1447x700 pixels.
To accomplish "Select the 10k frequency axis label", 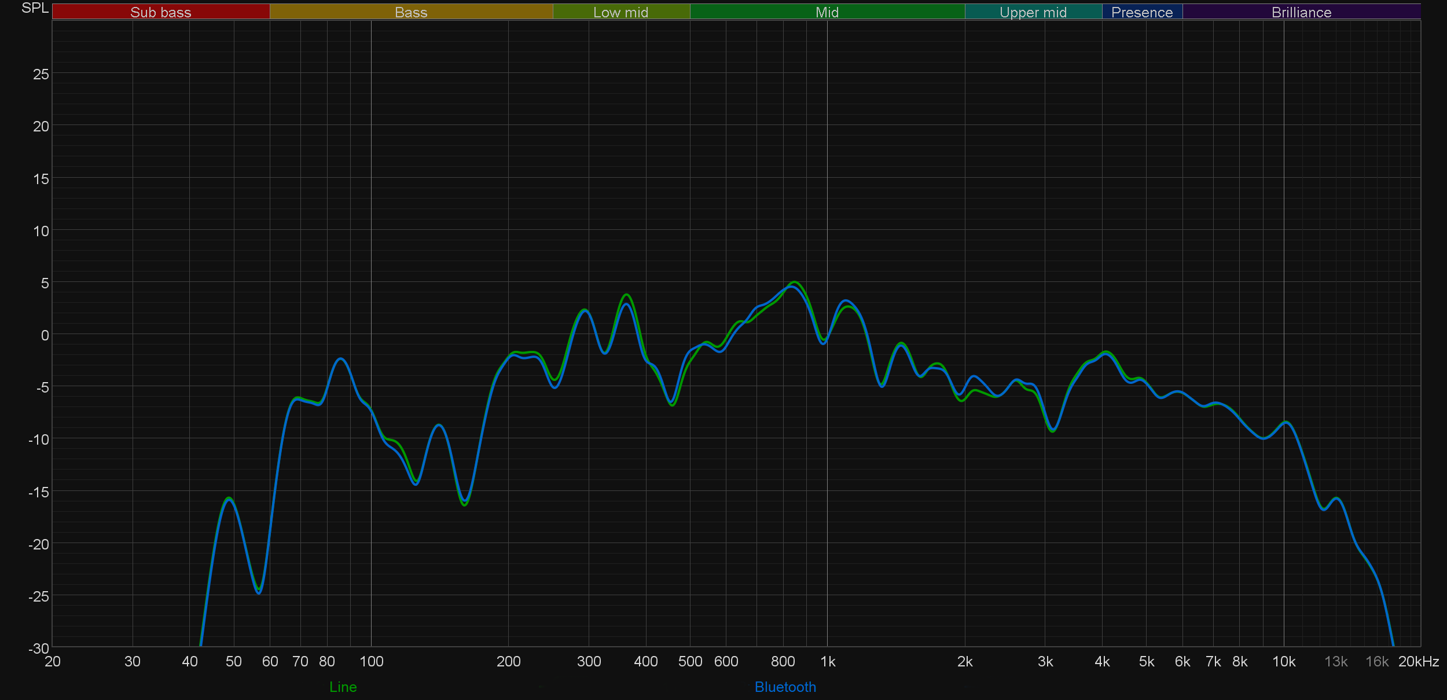I will 1283,661.
